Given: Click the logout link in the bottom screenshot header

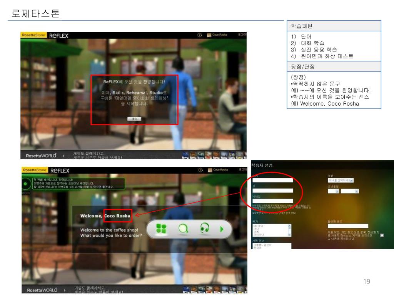Looking at the screenshot, I should 243,169.
